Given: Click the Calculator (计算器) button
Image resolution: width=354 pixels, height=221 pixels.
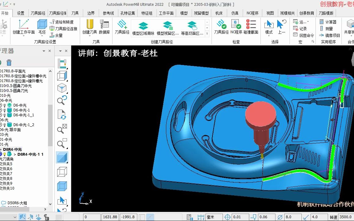Looking at the screenshot, I should pos(328,22).
